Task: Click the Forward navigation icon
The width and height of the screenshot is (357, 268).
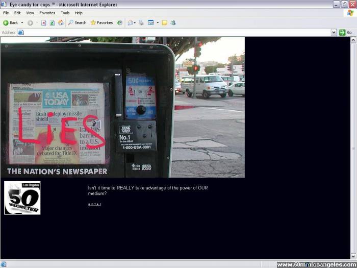Action: pyautogui.click(x=30, y=23)
